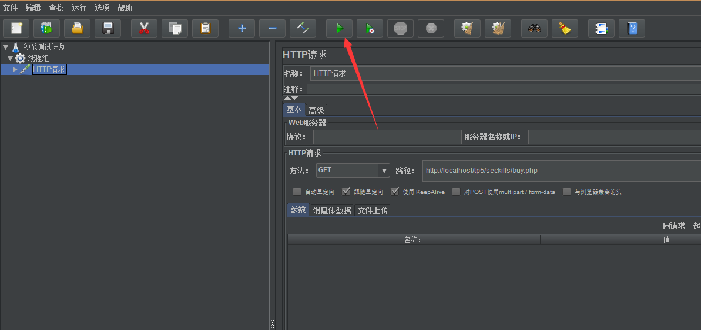Click the 值 parameters column header
This screenshot has height=330, width=701.
pyautogui.click(x=621, y=240)
